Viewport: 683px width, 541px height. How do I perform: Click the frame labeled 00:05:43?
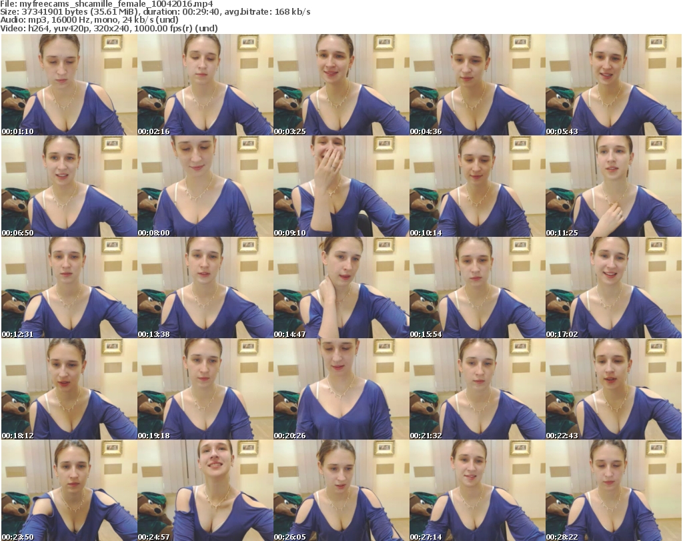click(x=613, y=85)
